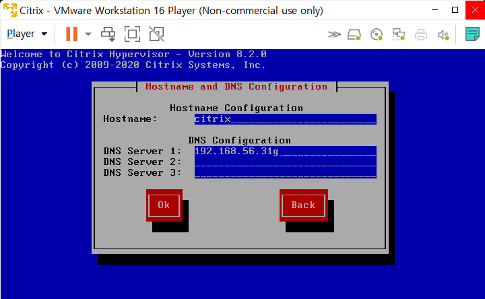Click the sound card device icon
485x299 pixels.
click(443, 34)
